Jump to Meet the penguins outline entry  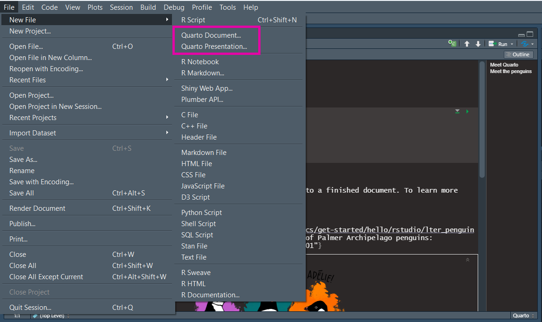click(511, 71)
